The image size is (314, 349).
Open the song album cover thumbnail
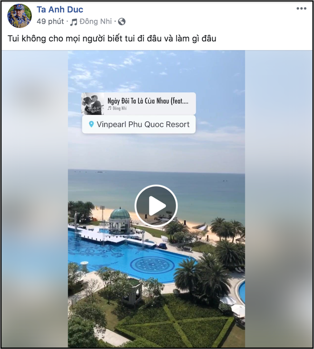pyautogui.click(x=93, y=104)
